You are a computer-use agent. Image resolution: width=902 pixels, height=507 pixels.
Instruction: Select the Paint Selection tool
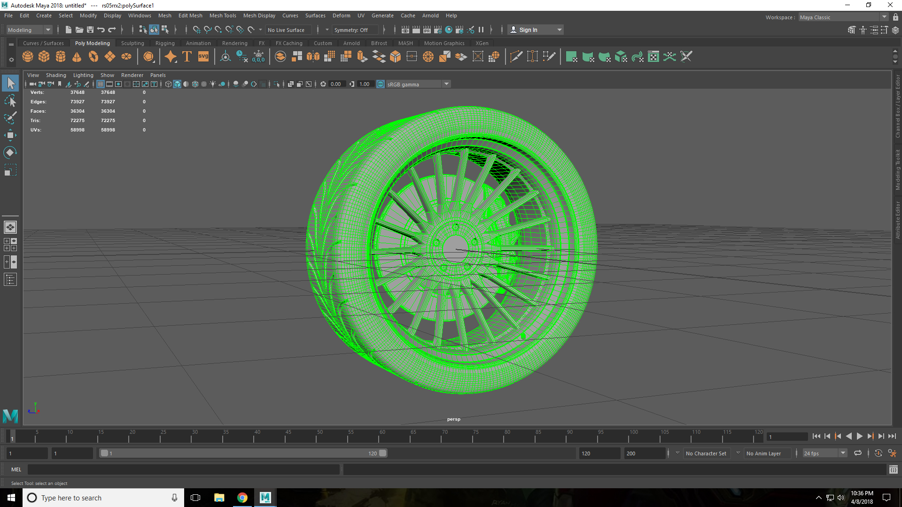10,118
